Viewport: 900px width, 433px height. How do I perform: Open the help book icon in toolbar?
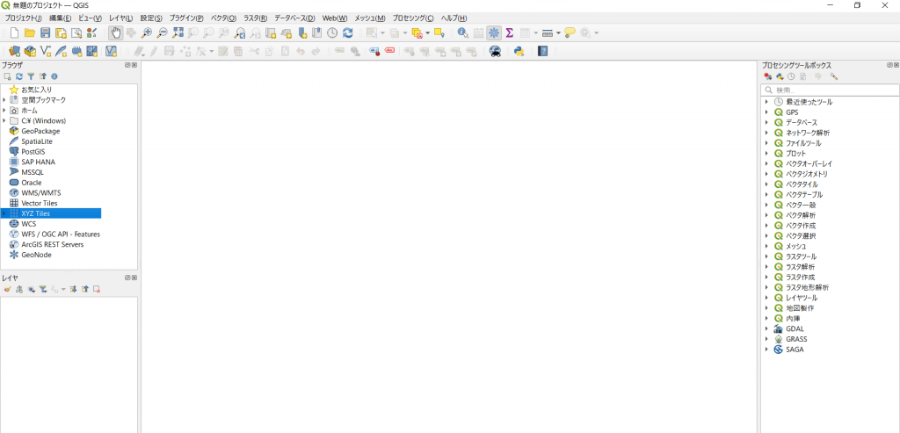point(542,52)
